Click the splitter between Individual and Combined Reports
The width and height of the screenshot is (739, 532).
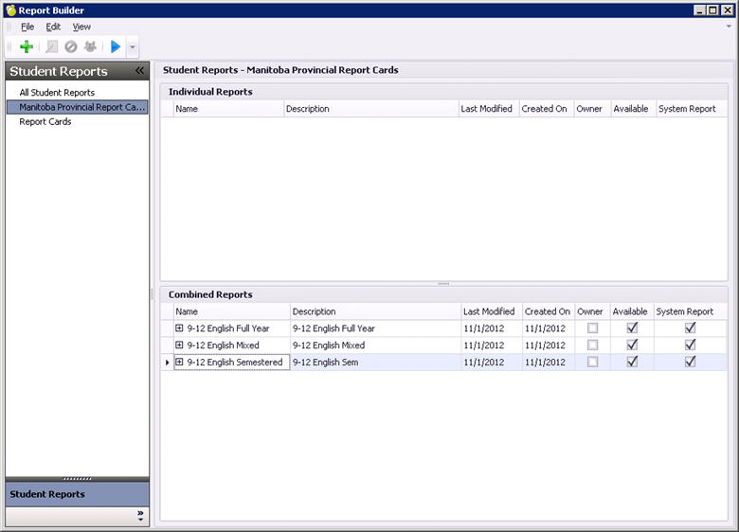pyautogui.click(x=443, y=284)
